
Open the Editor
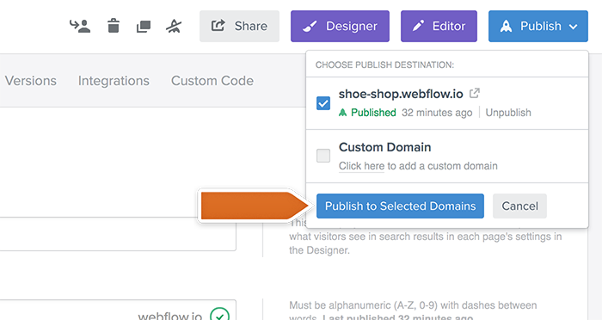439,26
